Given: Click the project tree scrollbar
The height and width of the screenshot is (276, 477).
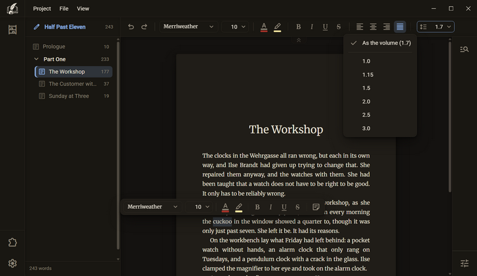Looking at the screenshot, I should [x=118, y=146].
